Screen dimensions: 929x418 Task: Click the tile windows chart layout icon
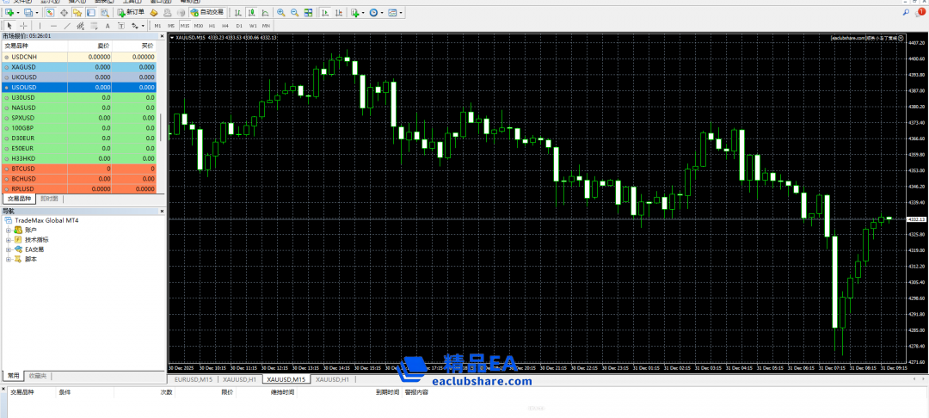[308, 13]
